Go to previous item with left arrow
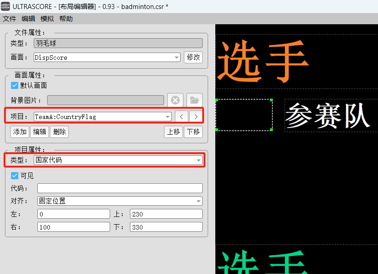 pos(181,116)
